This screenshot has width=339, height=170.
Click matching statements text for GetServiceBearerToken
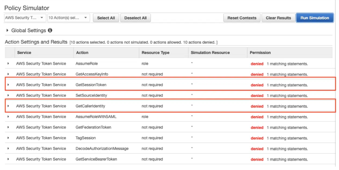point(287,159)
